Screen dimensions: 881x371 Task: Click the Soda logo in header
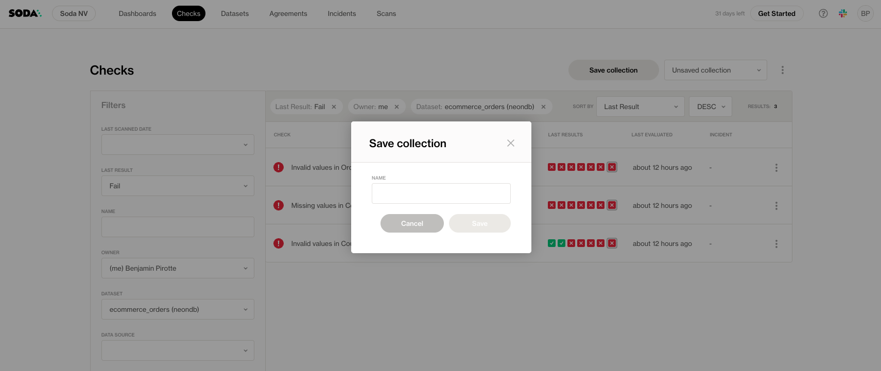pyautogui.click(x=25, y=13)
